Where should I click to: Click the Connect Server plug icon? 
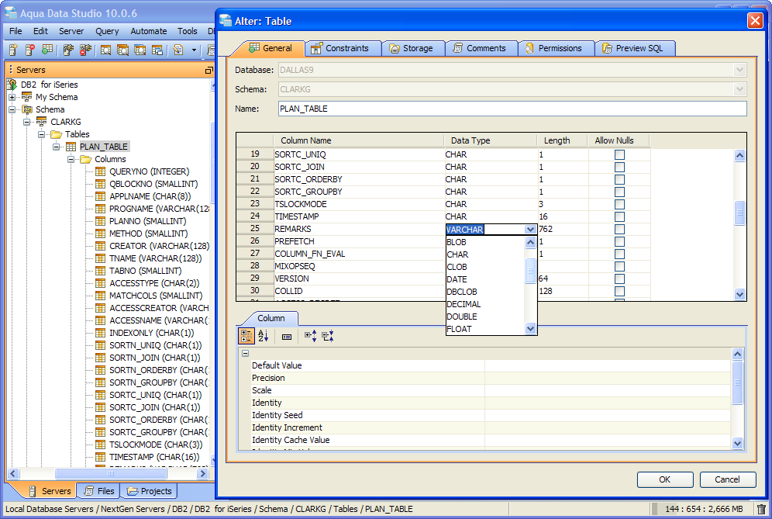68,50
